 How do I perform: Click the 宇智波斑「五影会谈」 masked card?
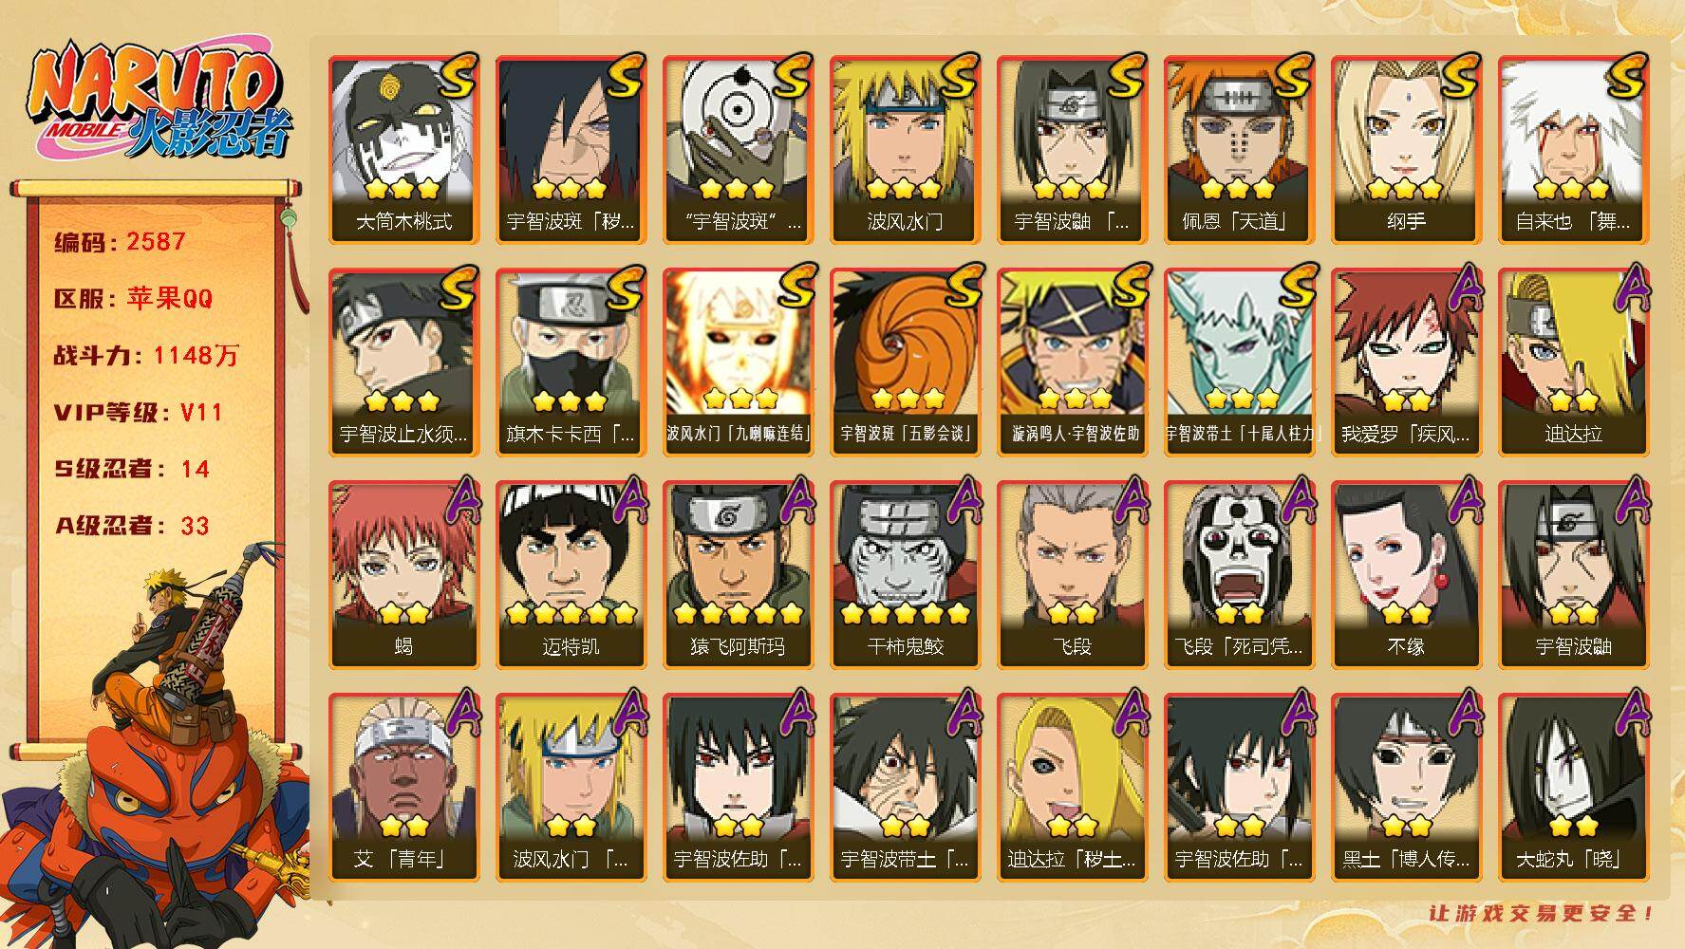click(905, 363)
